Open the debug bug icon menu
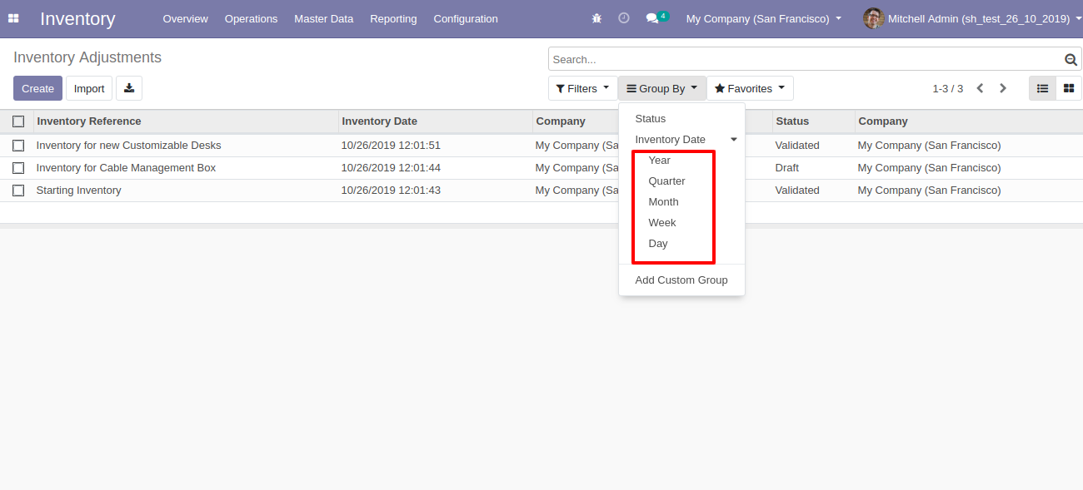Viewport: 1083px width, 490px height. tap(596, 18)
